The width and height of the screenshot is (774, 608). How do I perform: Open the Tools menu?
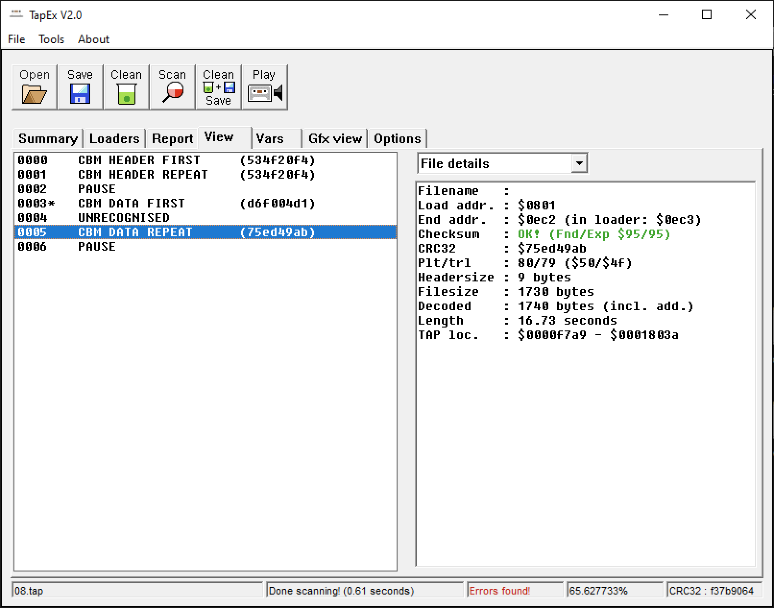pos(51,39)
